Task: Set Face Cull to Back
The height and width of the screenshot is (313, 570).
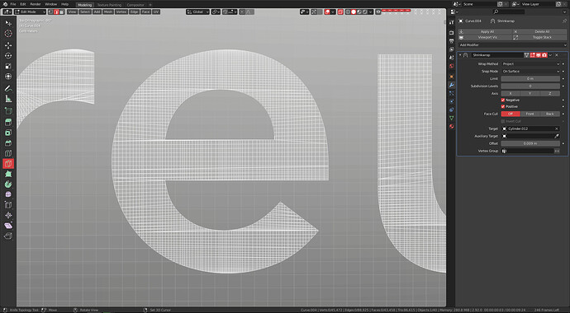Action: tap(549, 114)
